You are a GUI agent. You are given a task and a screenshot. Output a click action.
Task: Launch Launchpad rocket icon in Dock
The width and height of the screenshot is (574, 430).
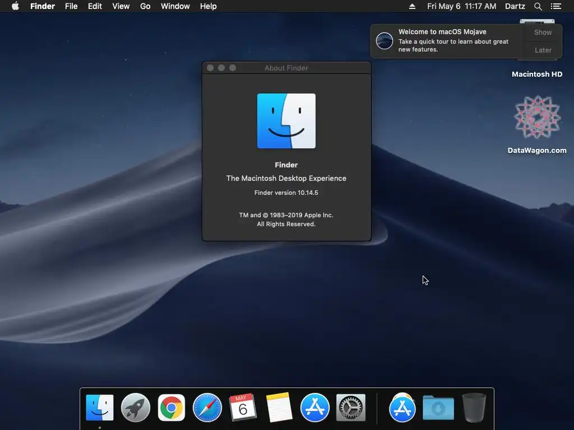click(x=136, y=408)
